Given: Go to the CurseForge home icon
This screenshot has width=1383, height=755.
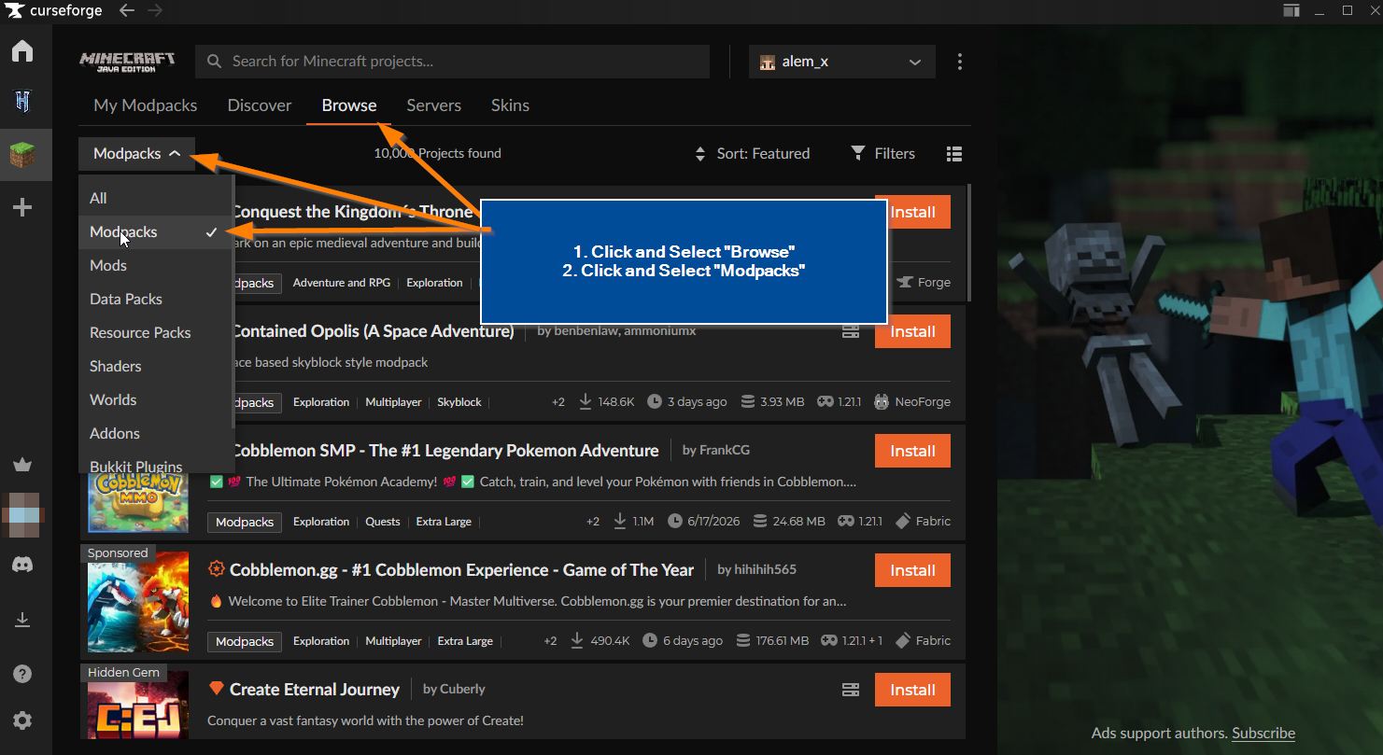Looking at the screenshot, I should tap(22, 51).
